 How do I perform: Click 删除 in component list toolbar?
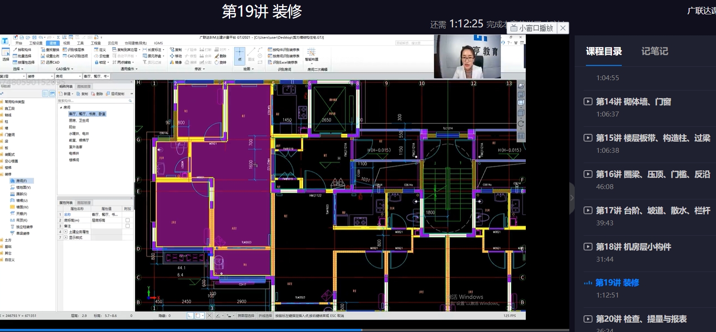(97, 94)
